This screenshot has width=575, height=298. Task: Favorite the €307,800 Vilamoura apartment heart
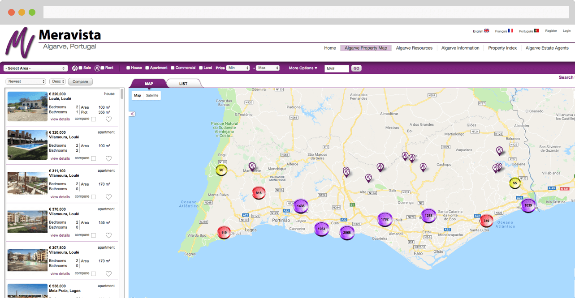tap(108, 274)
